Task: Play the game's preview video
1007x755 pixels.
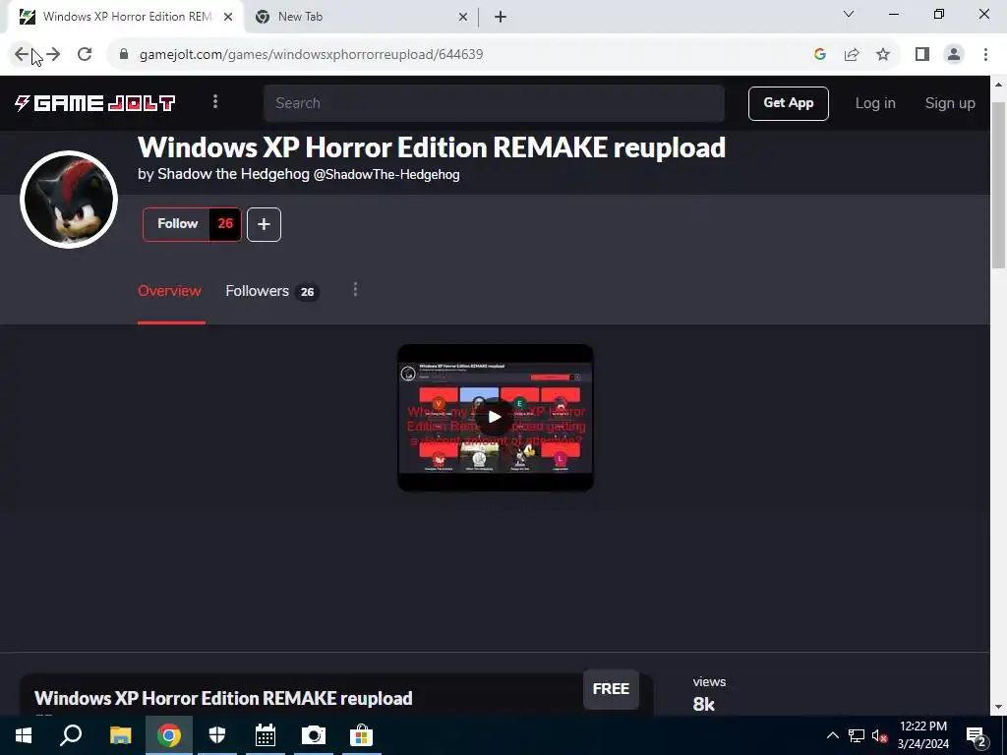Action: (x=495, y=417)
